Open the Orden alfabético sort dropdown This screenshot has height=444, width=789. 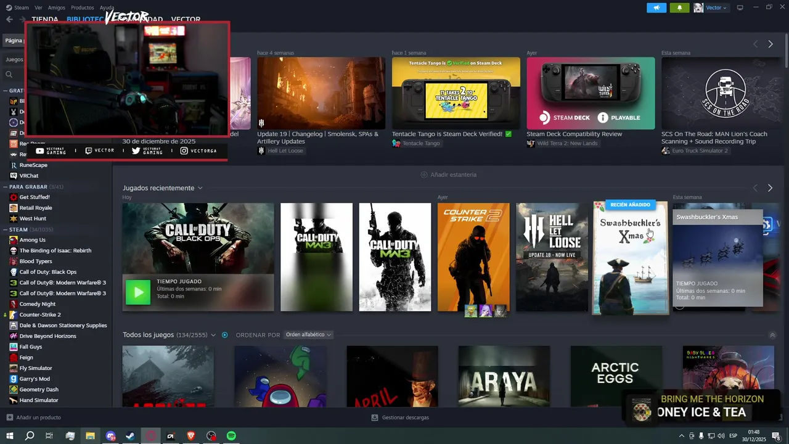pos(308,335)
